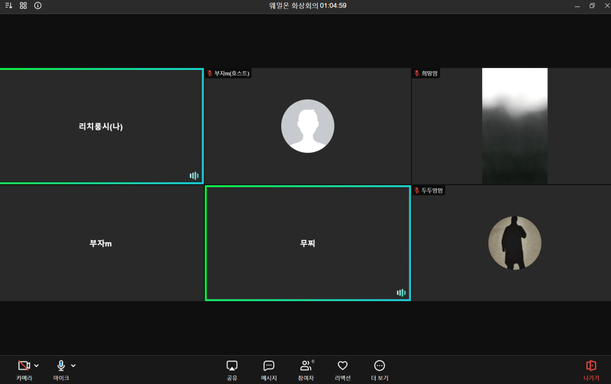Click the 부자m(호스트) host avatar tile
The height and width of the screenshot is (384, 611).
point(307,126)
